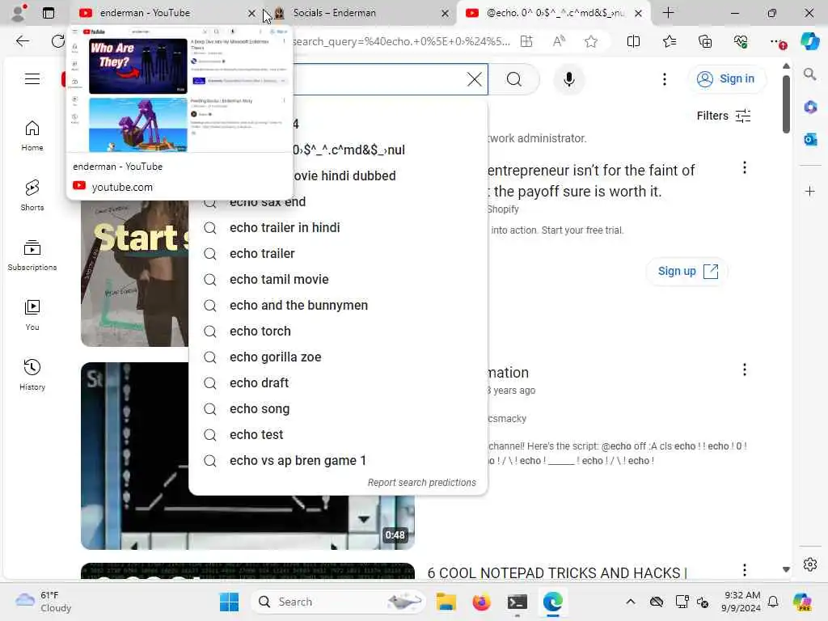The height and width of the screenshot is (621, 828).
Task: Open Outlook in Edge sidebar
Action: point(810,139)
